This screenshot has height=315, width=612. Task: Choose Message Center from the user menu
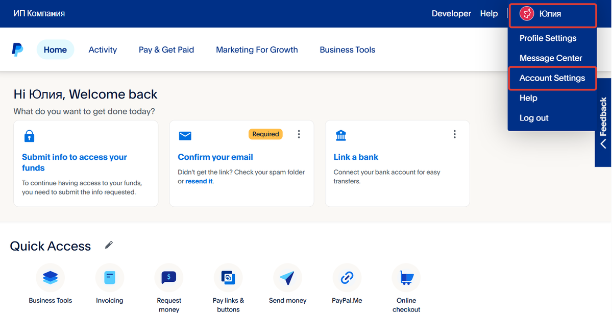[551, 58]
